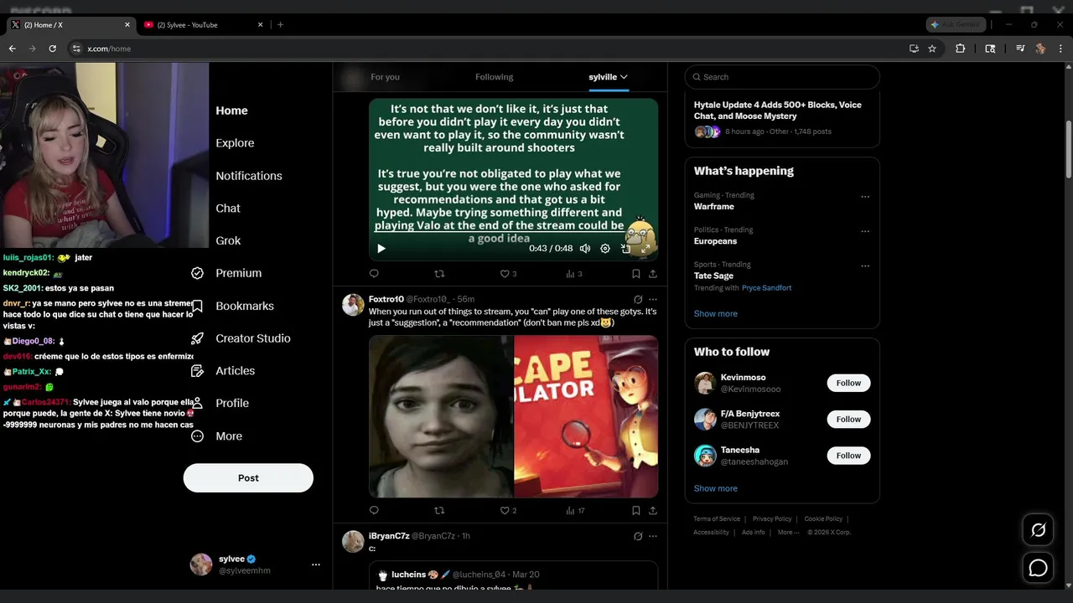1073x603 pixels.
Task: Follow Taneesha
Action: [x=848, y=456]
